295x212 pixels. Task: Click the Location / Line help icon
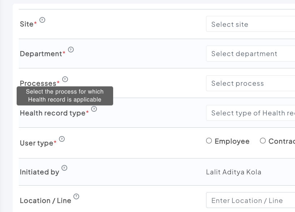76,196
